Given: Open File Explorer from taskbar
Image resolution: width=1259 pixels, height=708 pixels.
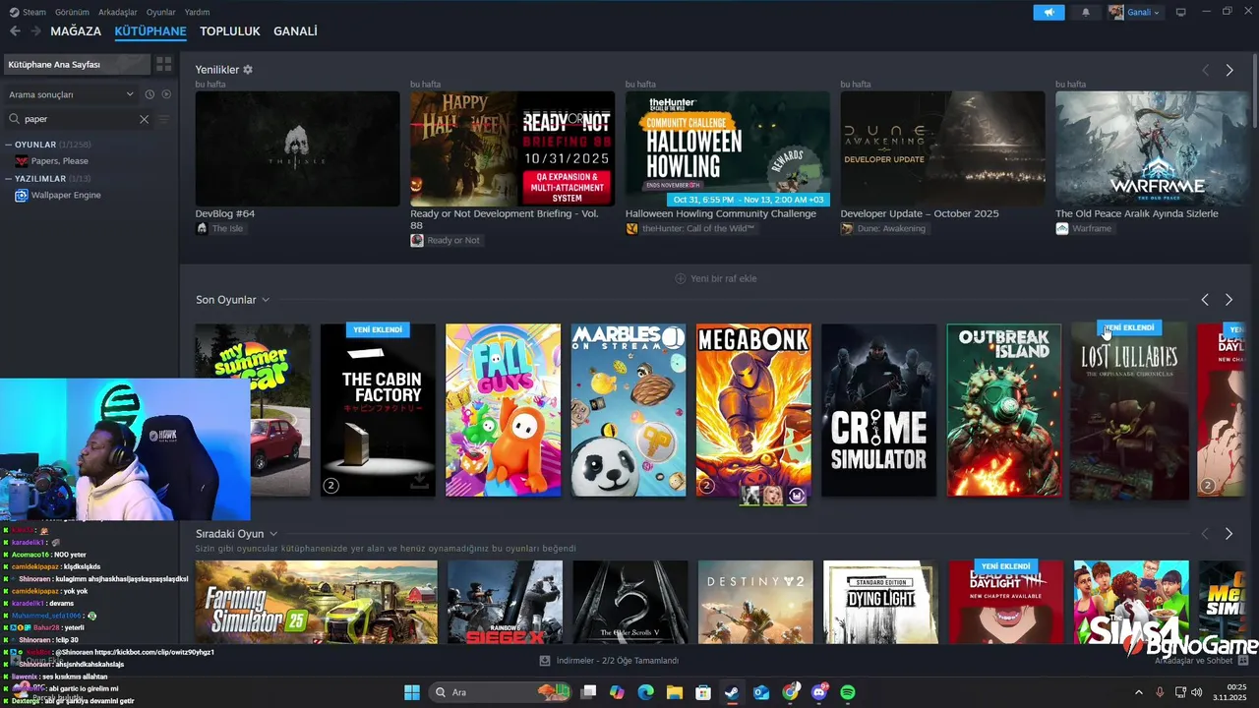Looking at the screenshot, I should click(675, 692).
